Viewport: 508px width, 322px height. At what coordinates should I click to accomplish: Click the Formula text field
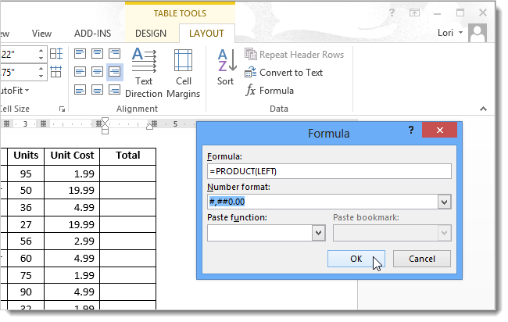click(x=329, y=171)
